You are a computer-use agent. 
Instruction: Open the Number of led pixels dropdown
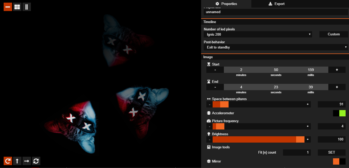[258, 34]
